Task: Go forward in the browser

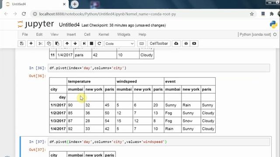Action: click(15, 14)
